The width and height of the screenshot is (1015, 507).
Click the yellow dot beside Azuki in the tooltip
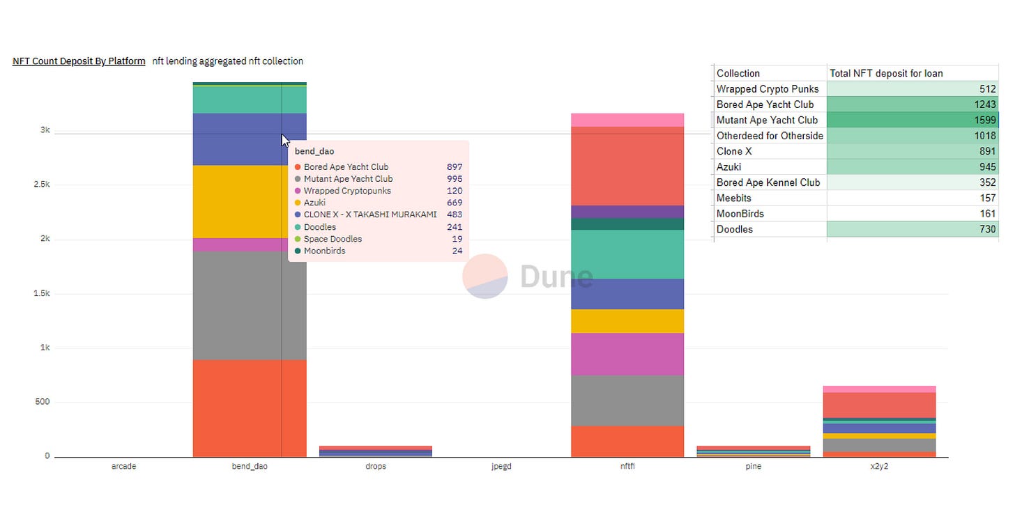pyautogui.click(x=298, y=203)
